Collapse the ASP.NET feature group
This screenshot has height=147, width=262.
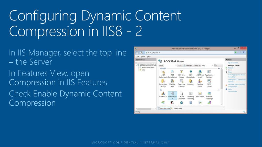pyautogui.click(x=219, y=69)
